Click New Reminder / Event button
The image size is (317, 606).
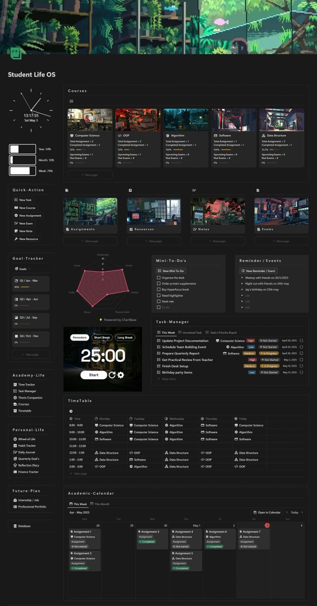258,271
